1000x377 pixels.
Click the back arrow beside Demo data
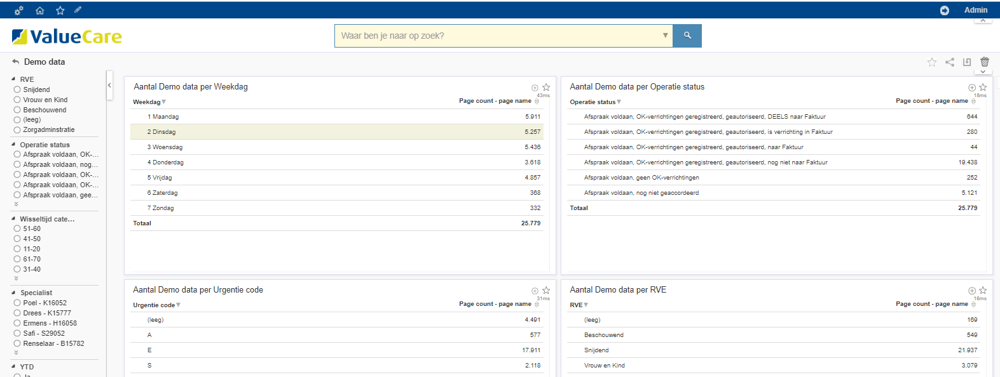pos(16,62)
